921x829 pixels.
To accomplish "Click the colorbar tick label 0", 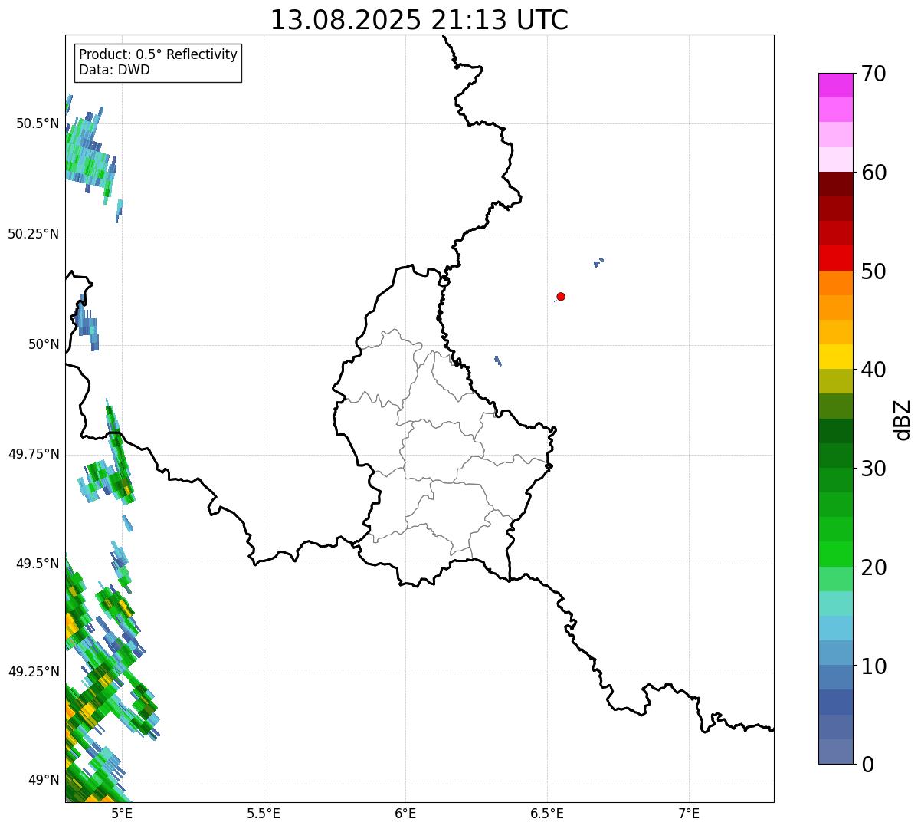I will pos(868,765).
